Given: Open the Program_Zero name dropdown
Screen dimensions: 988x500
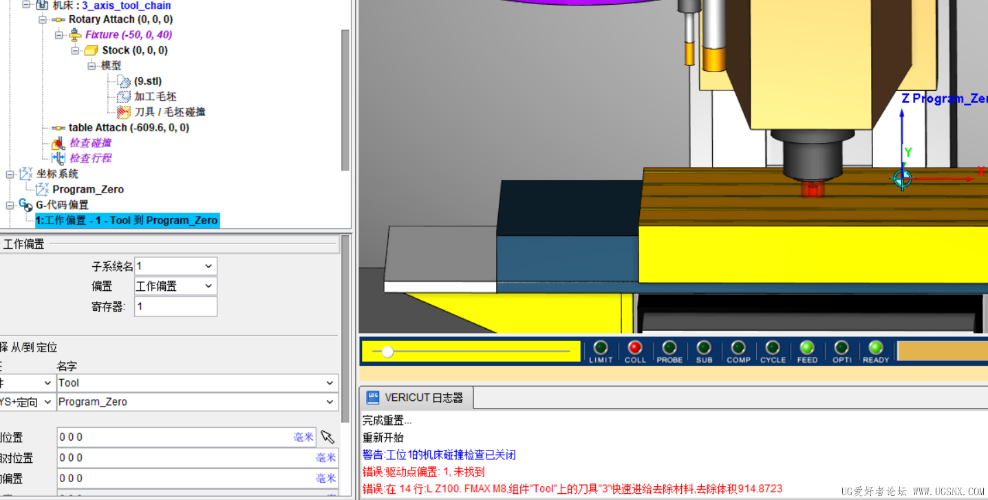Looking at the screenshot, I should [x=197, y=402].
